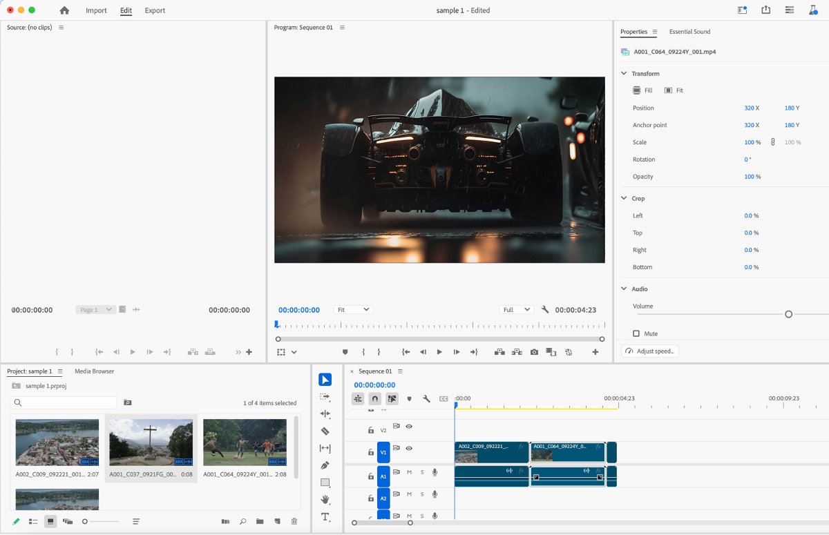Select the Hand tool
The width and height of the screenshot is (829, 535).
[x=325, y=498]
